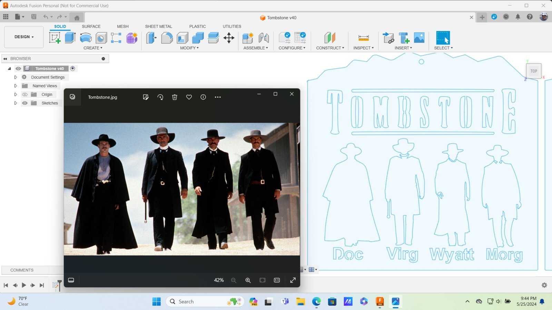Select the Rectangular Pattern tool

coord(116,38)
